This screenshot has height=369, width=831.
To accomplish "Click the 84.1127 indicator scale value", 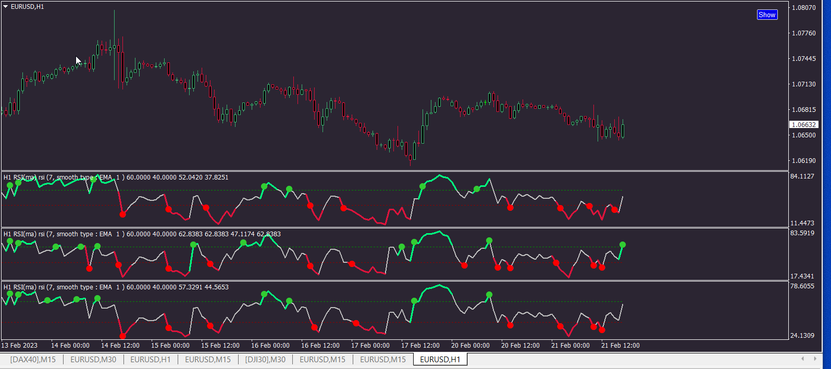I will [x=802, y=176].
